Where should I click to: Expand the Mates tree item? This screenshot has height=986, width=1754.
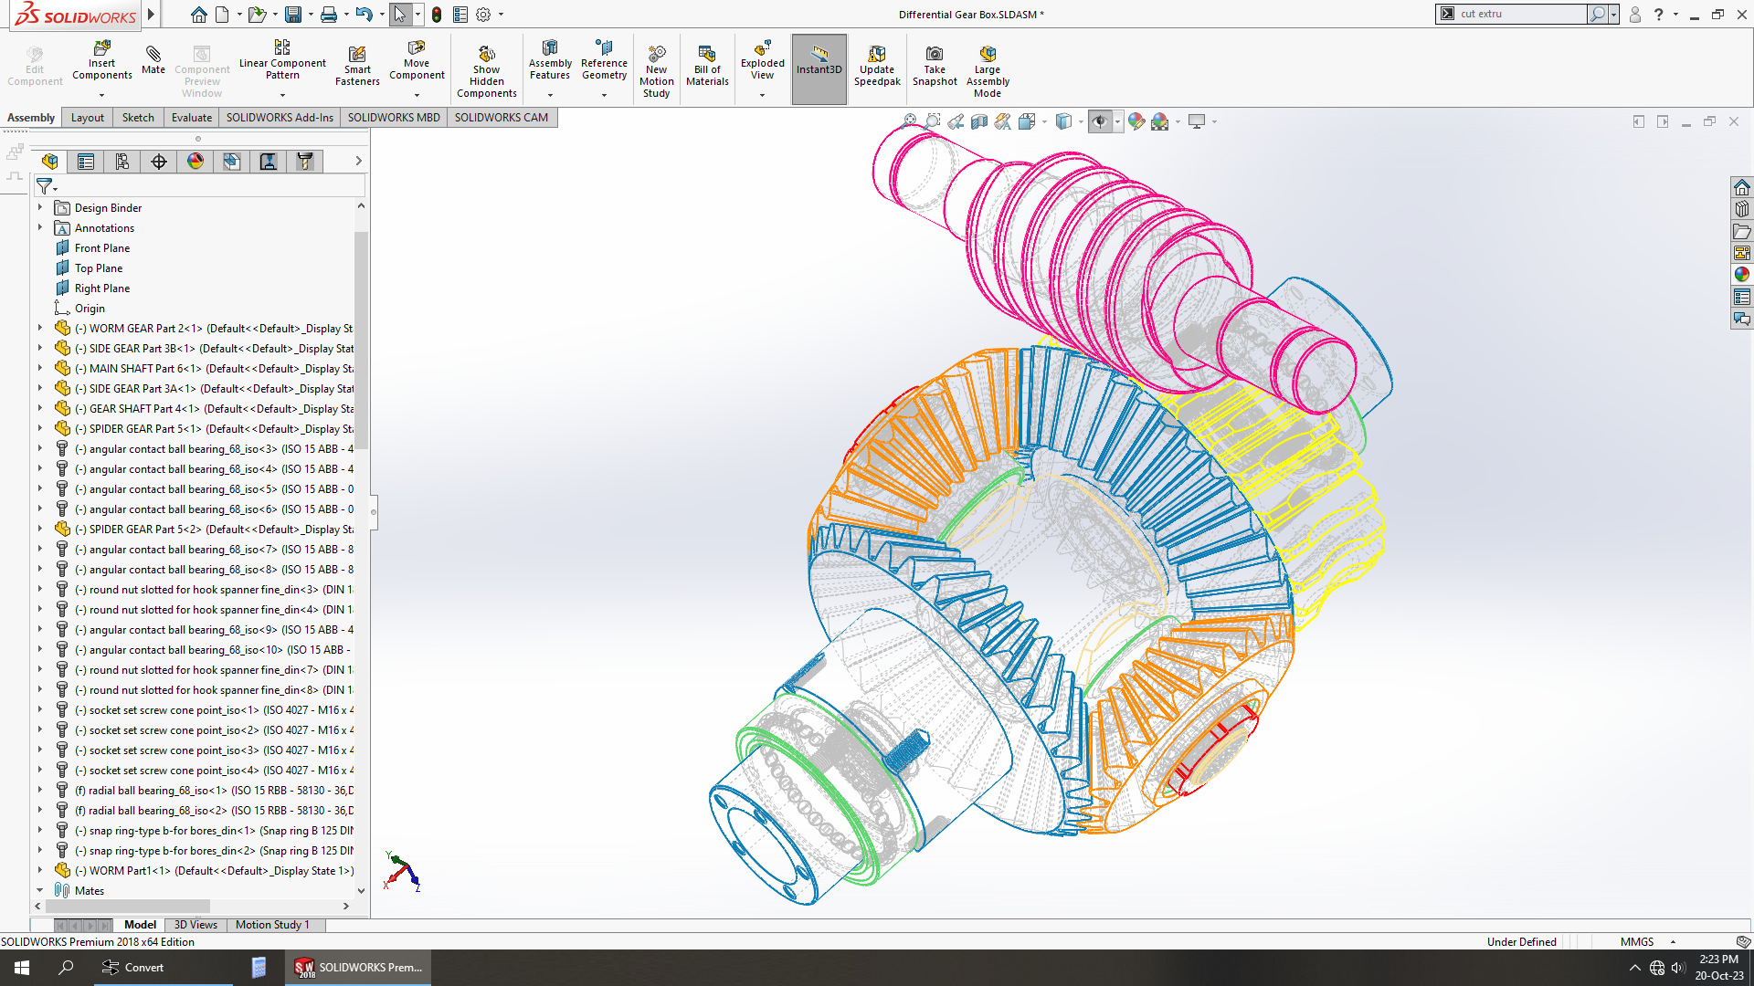point(40,890)
